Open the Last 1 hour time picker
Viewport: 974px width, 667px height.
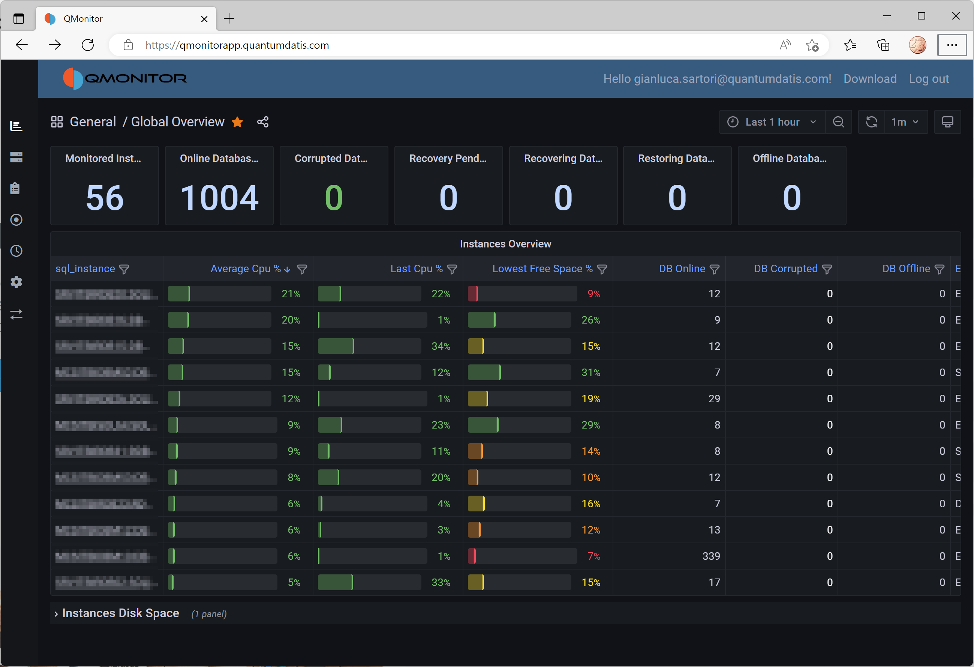772,122
